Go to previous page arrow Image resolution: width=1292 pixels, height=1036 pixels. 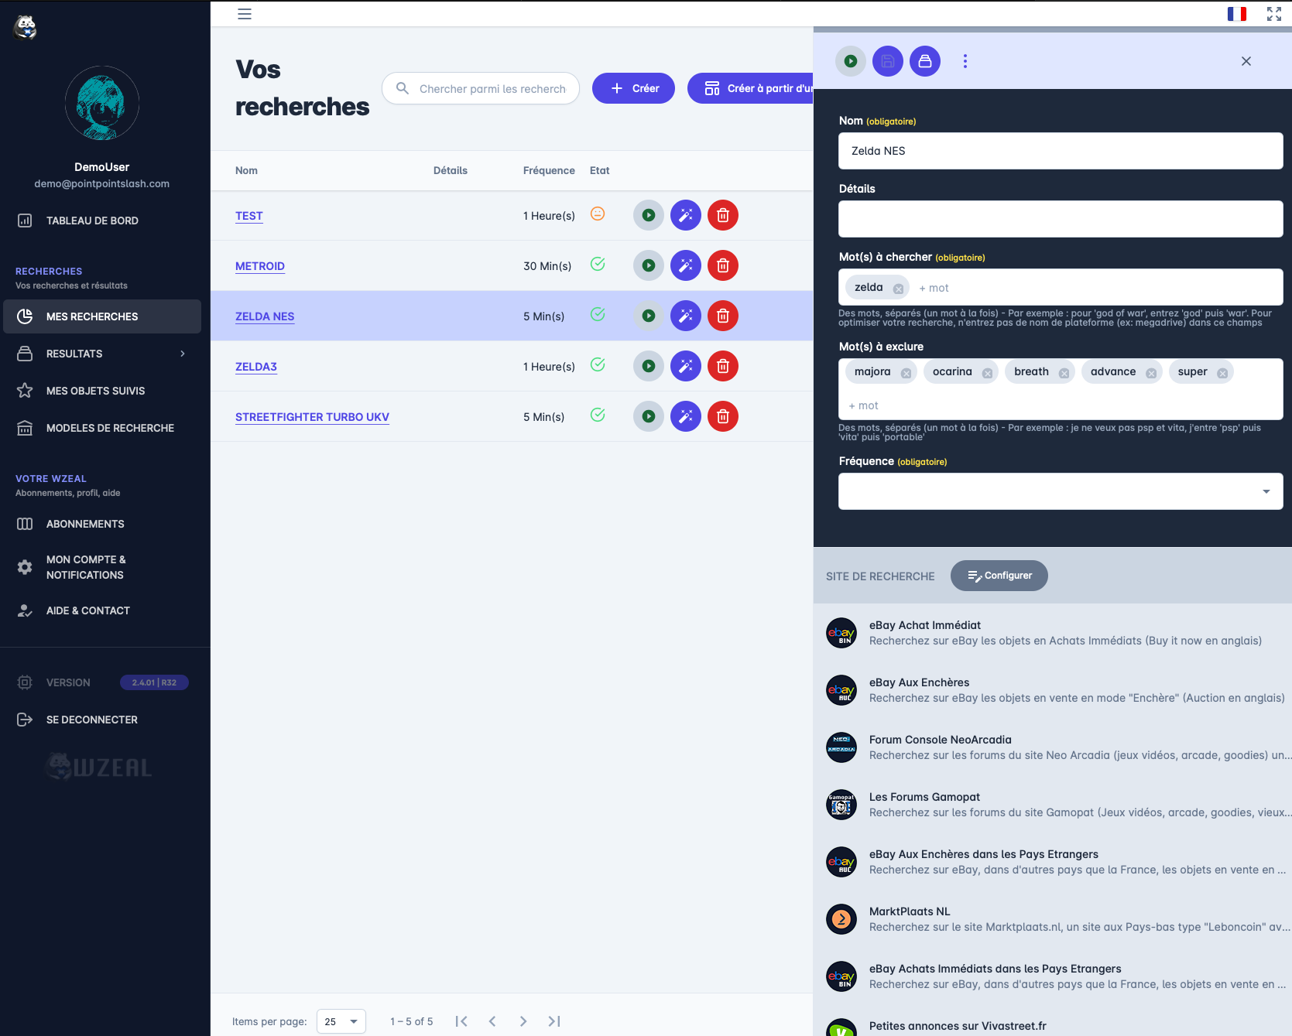tap(492, 1021)
